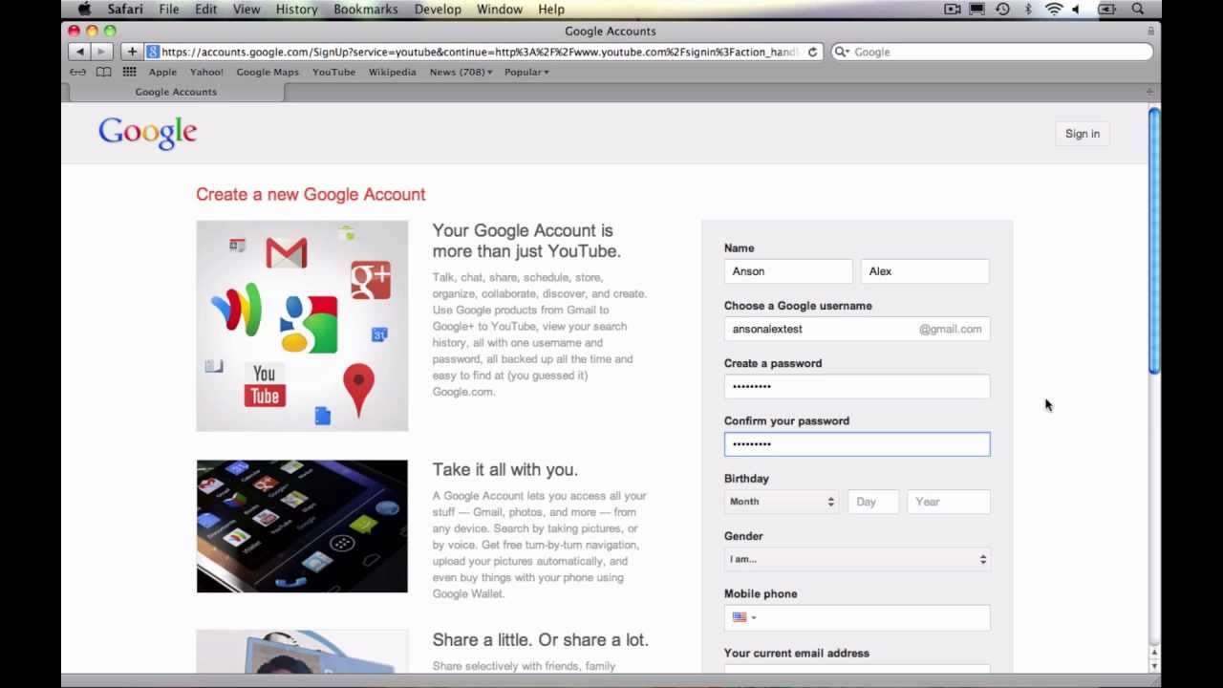Click the Google search field in toolbar

[992, 52]
